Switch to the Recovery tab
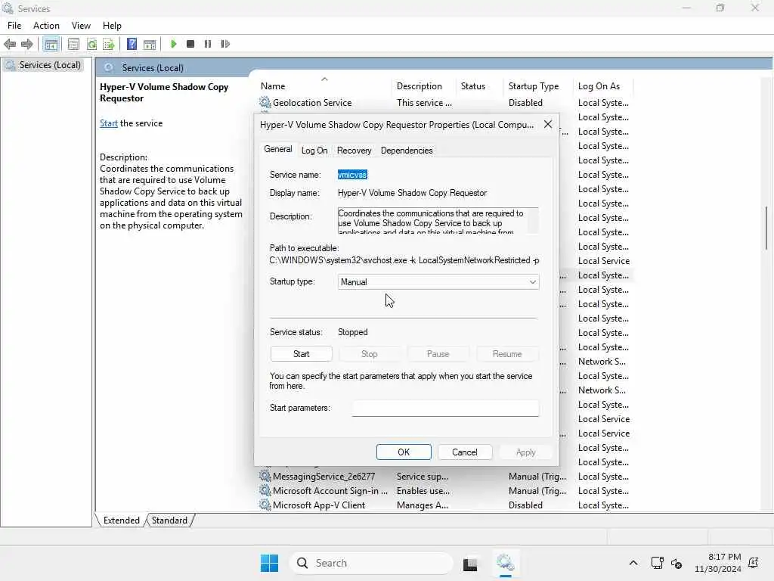Screen dimensions: 774x581 tap(354, 151)
